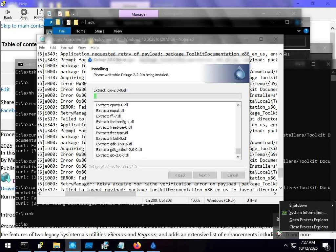Click the Command Prompt window title icon
Image resolution: width=336 pixels, height=252 pixels.
[x=21, y=64]
